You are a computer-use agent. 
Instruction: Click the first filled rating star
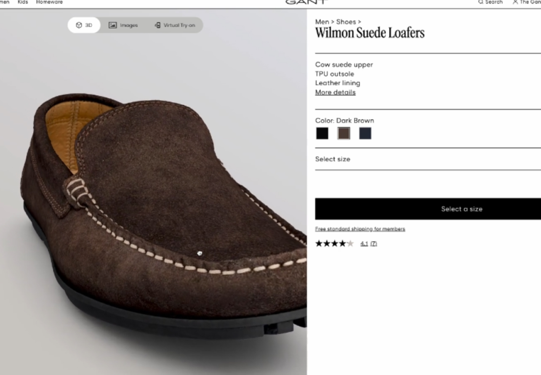tap(319, 243)
